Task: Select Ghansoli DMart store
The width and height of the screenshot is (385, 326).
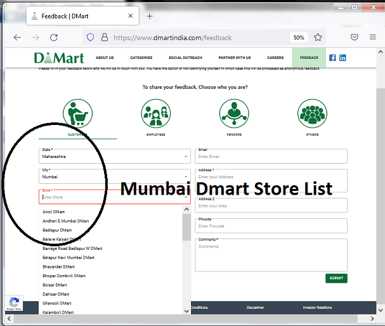Action: point(56,303)
